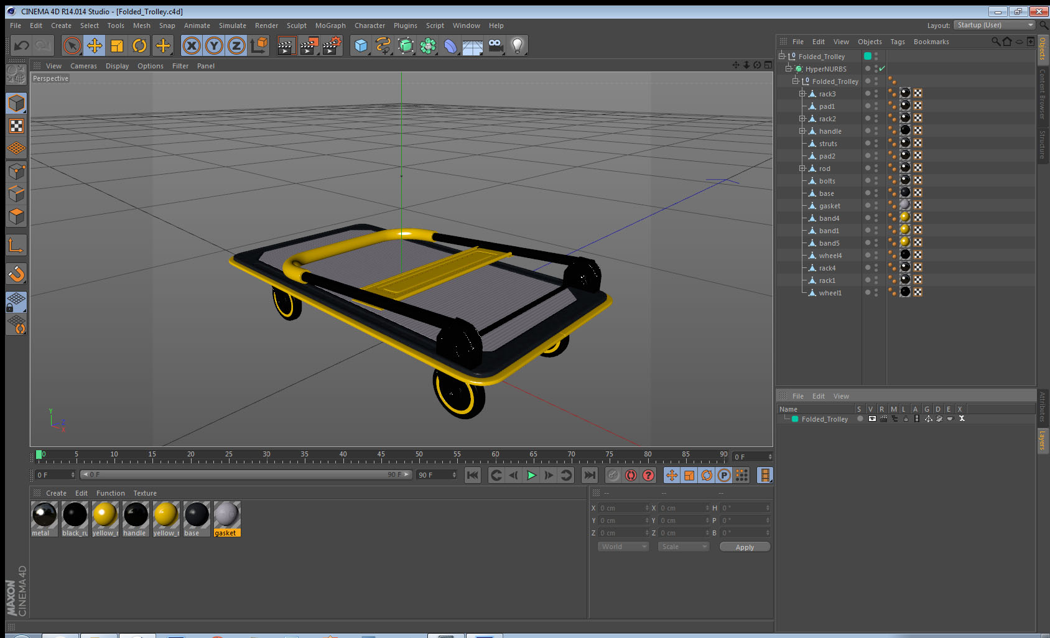Toggle the HyperNURBS green enable checkmark
This screenshot has width=1050, height=638.
point(882,68)
